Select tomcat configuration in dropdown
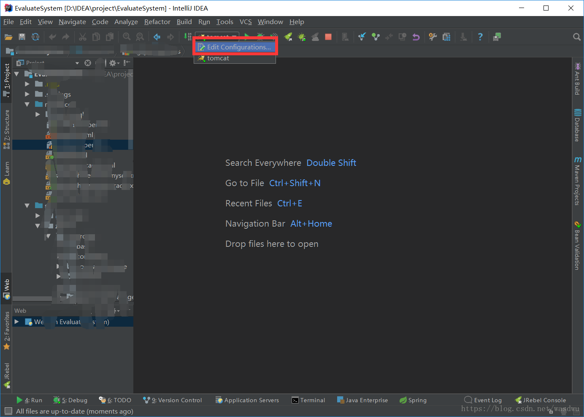Viewport: 584px width, 417px height. tap(235, 58)
